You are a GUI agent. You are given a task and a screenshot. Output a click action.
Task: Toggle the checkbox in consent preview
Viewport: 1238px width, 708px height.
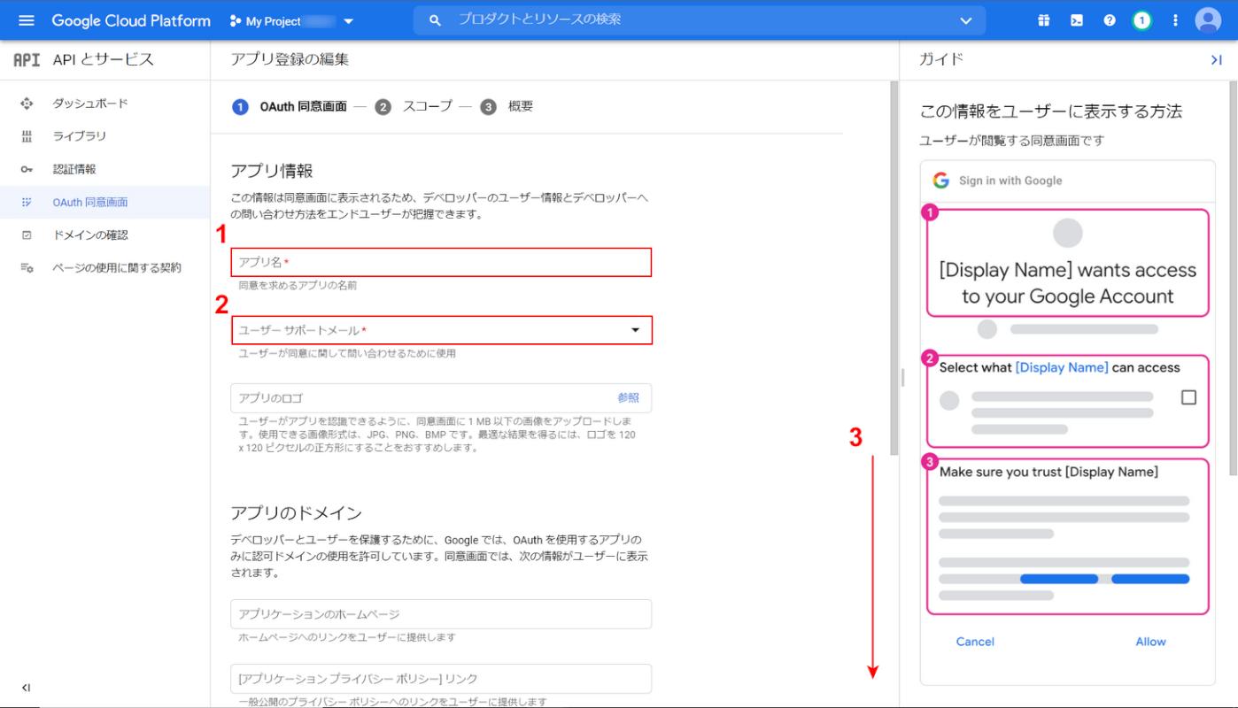coord(1188,397)
